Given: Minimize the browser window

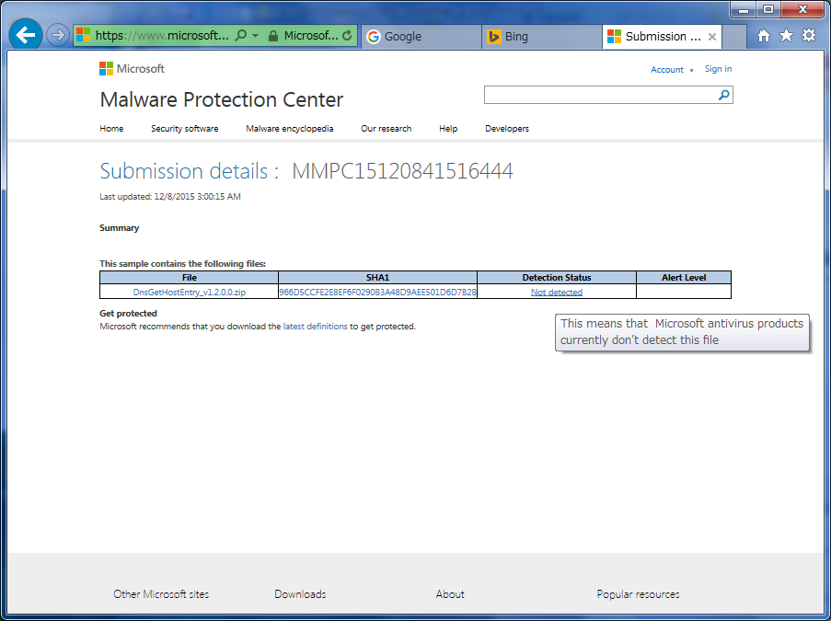Looking at the screenshot, I should [743, 9].
